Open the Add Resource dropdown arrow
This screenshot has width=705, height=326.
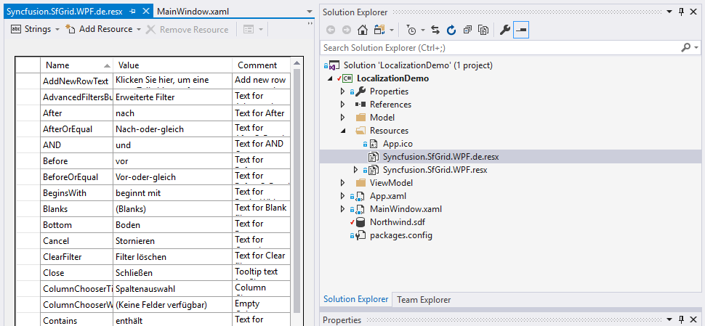pyautogui.click(x=139, y=30)
